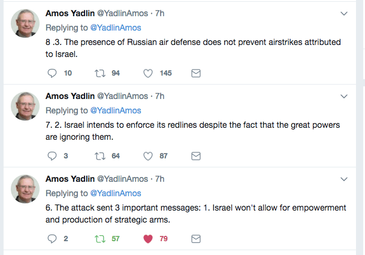This screenshot has width=365, height=255.
Task: Retweet the Russian air defense tweet
Action: [x=100, y=73]
